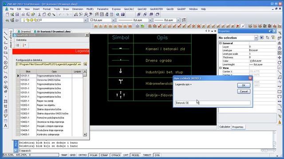Toggle MODEL space button
Image resolution: width=284 pixels, height=159 pixels.
[135, 155]
